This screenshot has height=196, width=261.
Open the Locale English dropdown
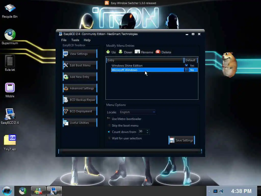click(x=137, y=112)
